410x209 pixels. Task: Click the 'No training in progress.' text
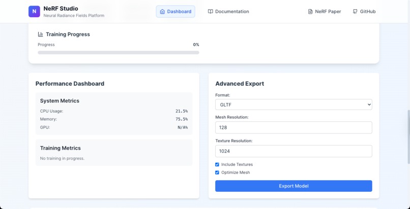click(62, 158)
